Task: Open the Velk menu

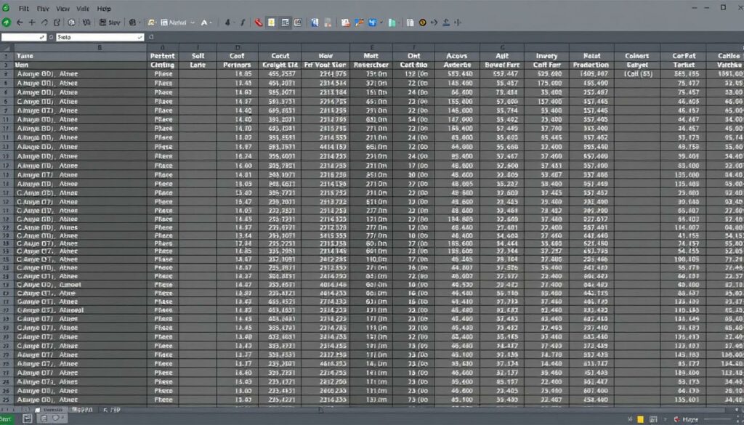Action: [83, 9]
